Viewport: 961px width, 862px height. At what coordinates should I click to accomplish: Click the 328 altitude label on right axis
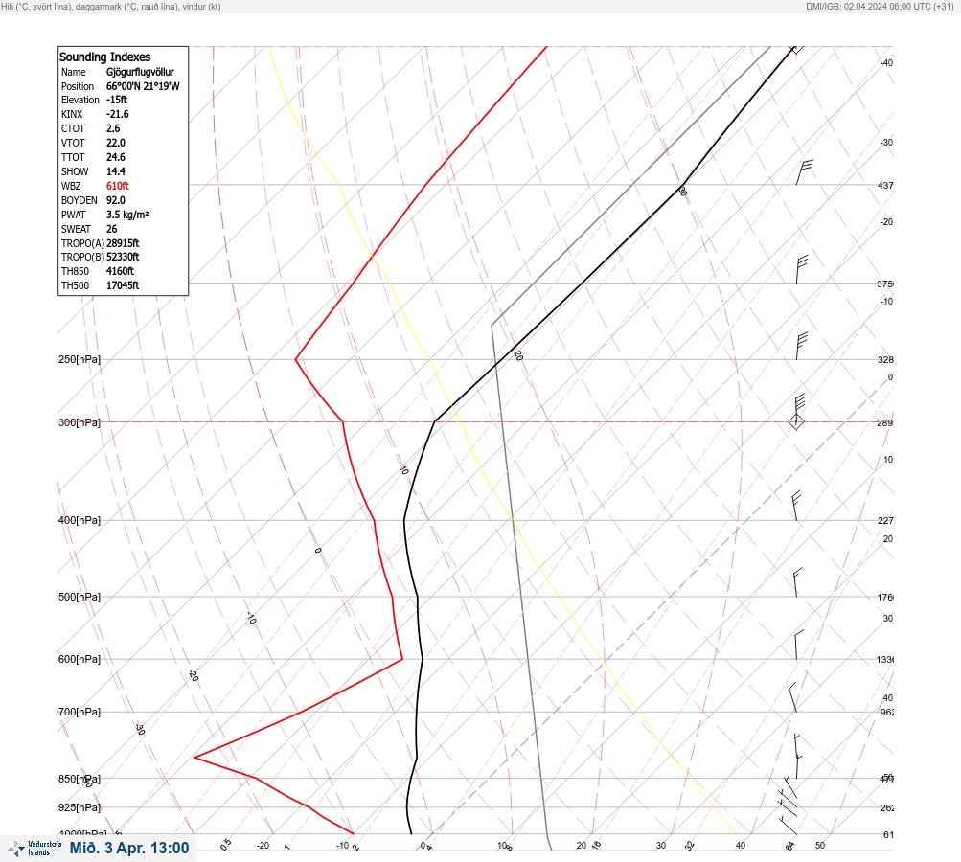click(x=885, y=359)
